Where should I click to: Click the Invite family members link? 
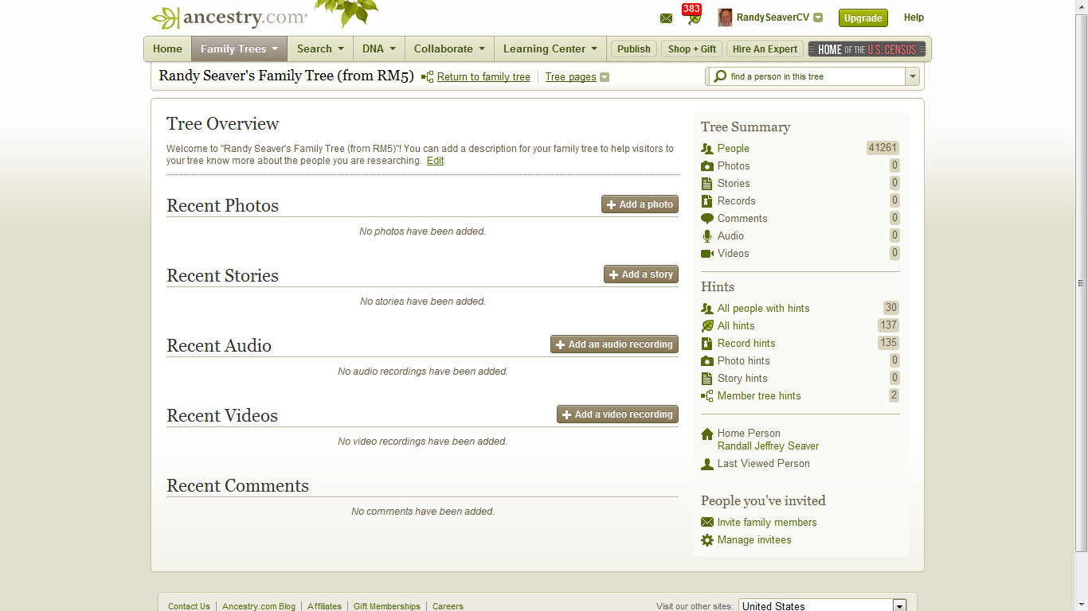point(767,523)
